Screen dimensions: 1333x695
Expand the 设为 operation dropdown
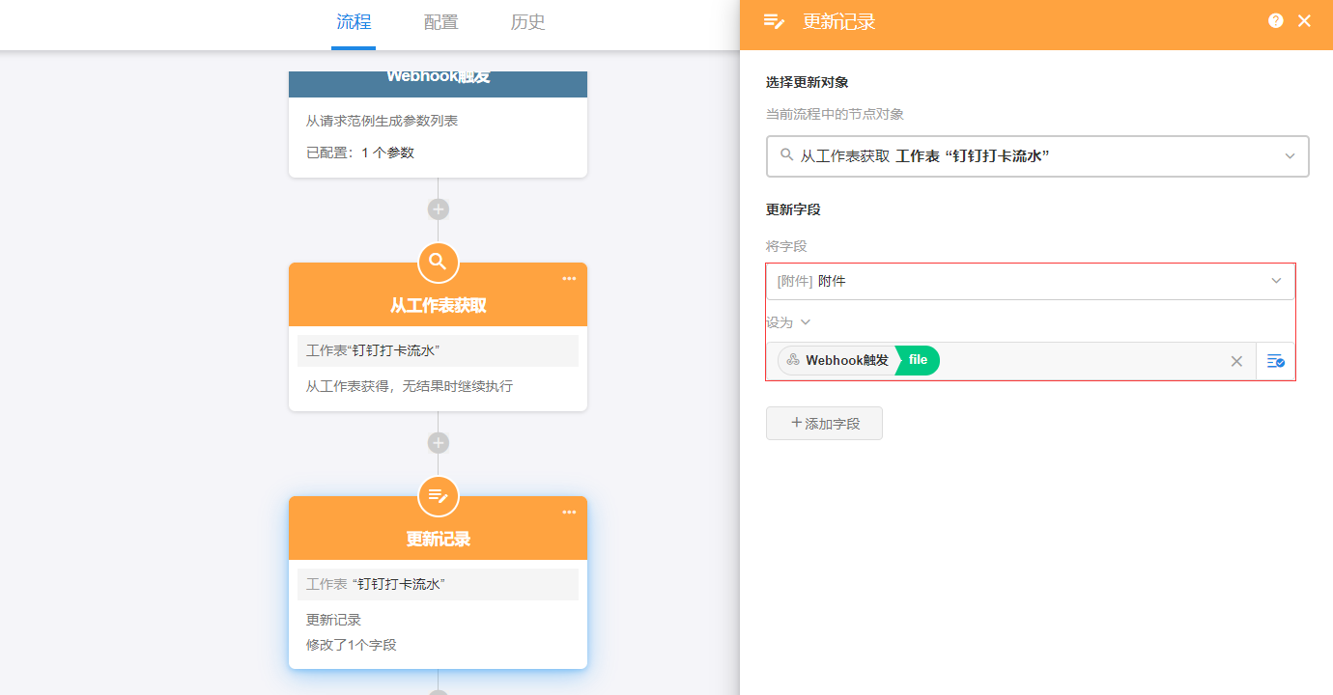pyautogui.click(x=788, y=322)
